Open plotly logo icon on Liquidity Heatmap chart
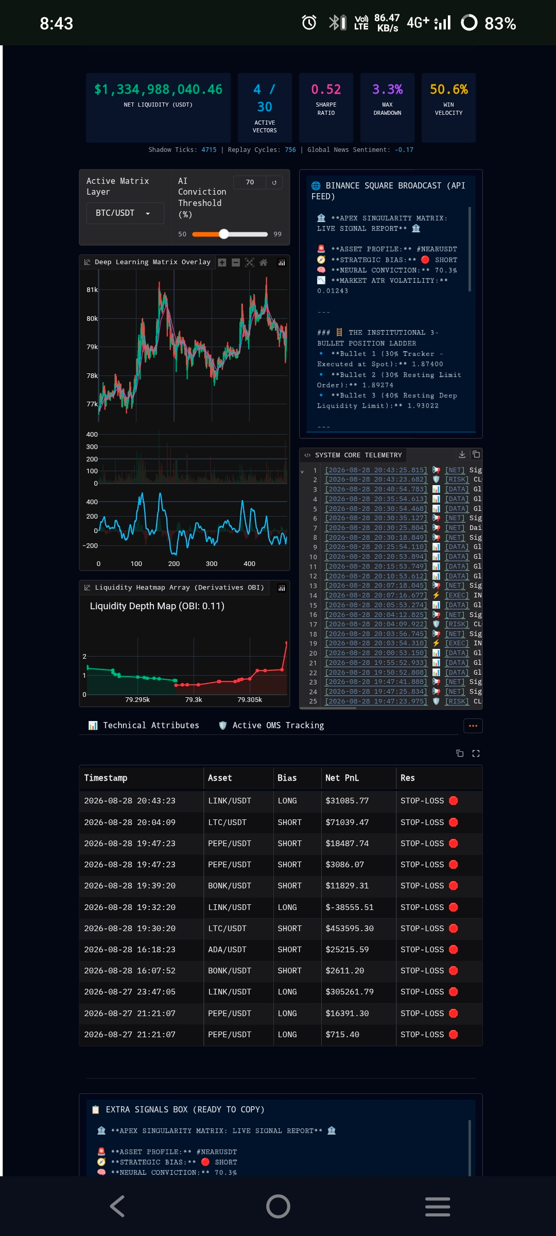 pos(282,588)
